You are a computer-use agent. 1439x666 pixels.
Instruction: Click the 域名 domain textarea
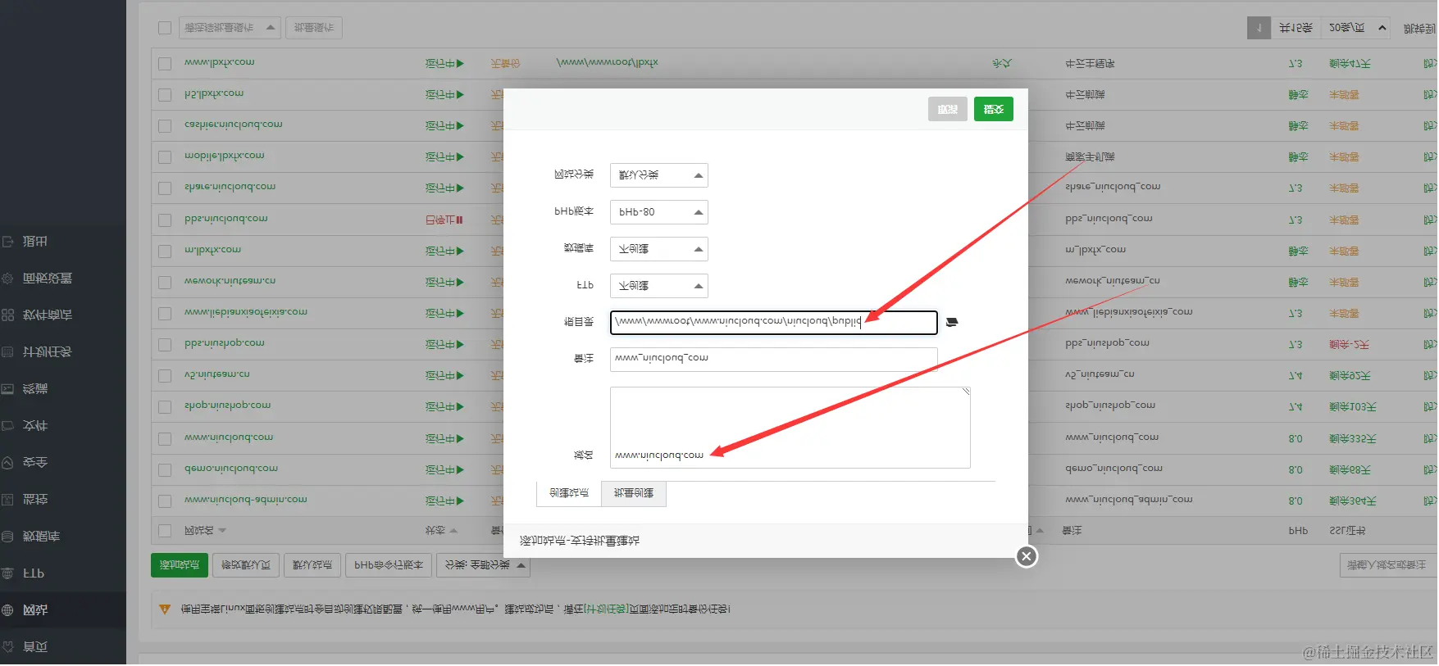pos(790,428)
